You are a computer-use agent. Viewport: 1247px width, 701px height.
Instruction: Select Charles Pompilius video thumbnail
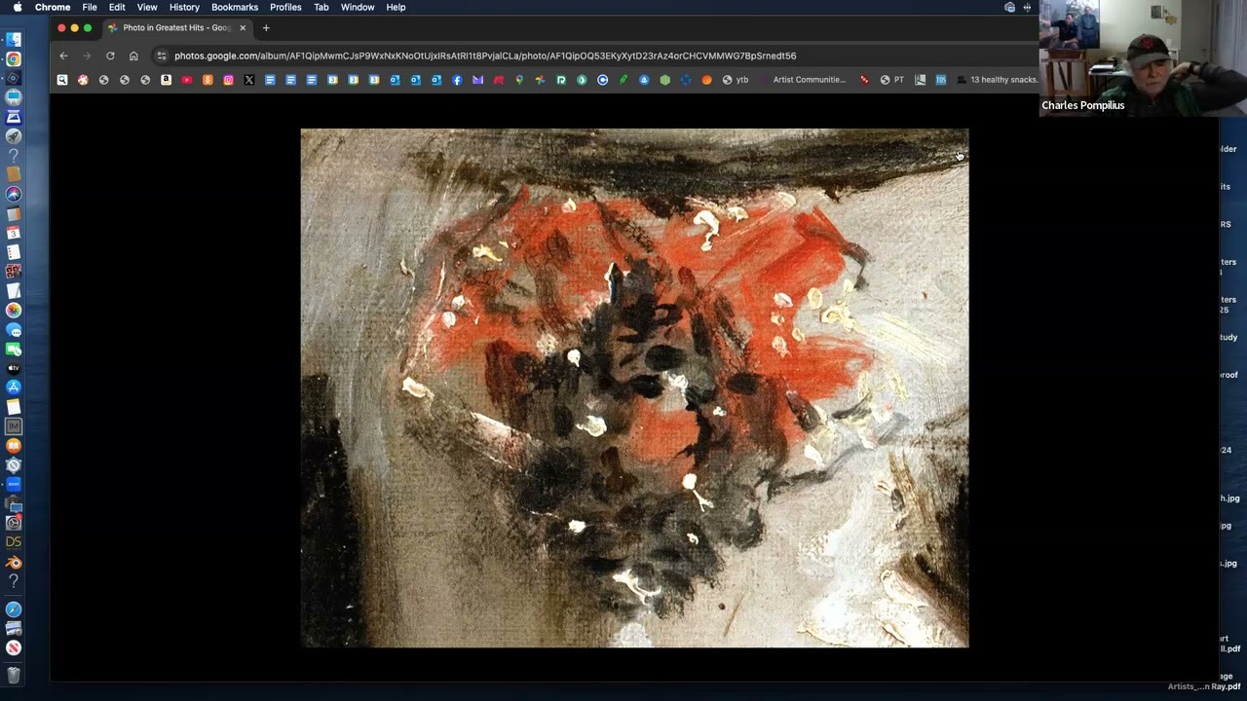pyautogui.click(x=1143, y=58)
